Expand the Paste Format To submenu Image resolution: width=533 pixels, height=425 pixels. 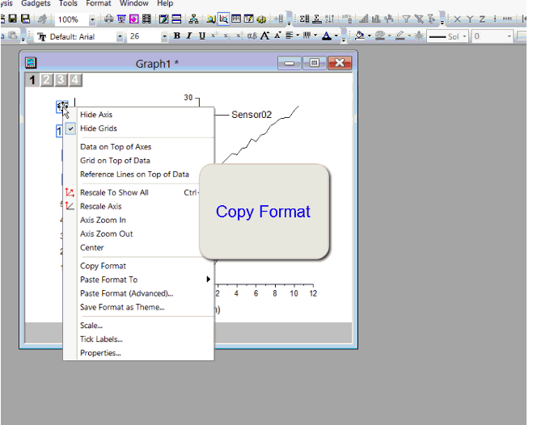138,280
